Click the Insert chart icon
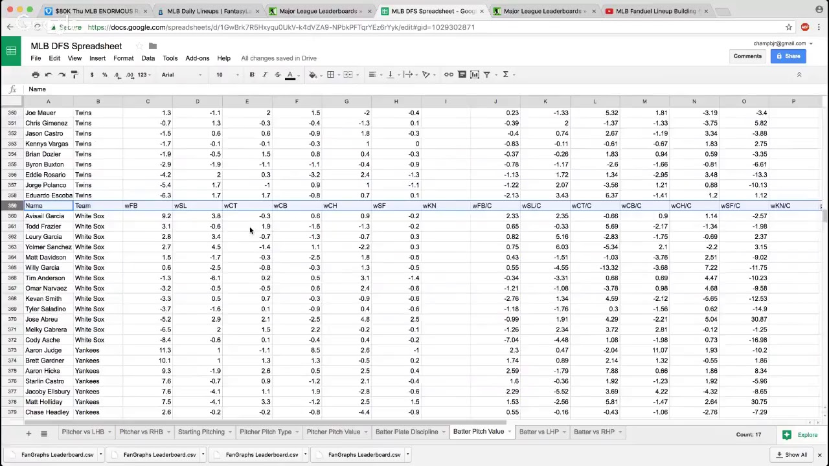This screenshot has height=466, width=829. click(x=475, y=74)
